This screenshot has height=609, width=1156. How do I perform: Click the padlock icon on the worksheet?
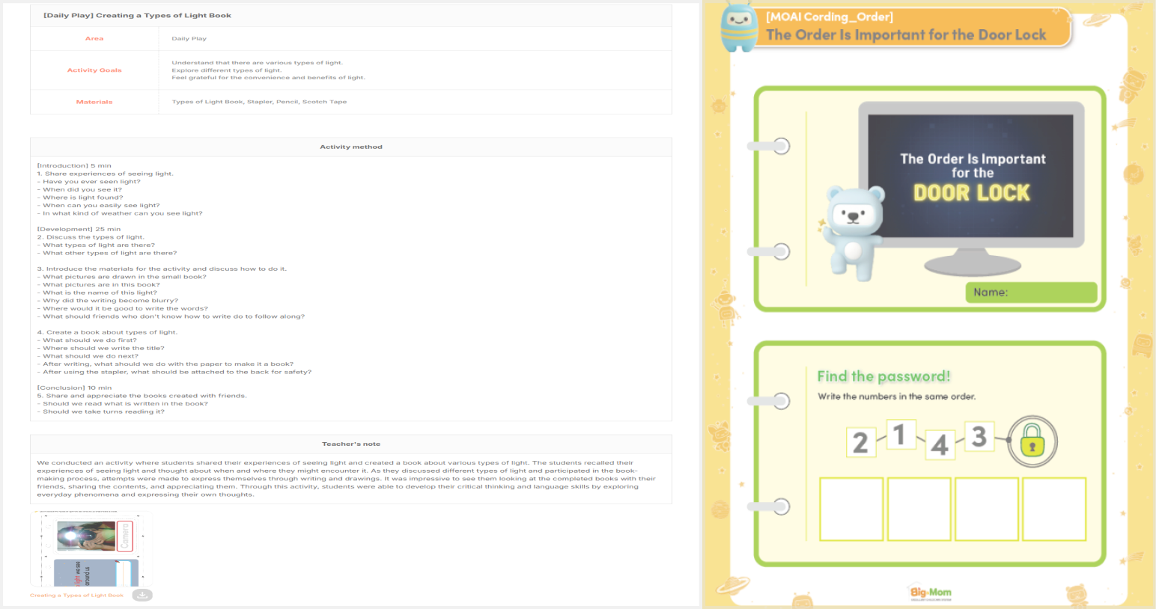(x=1032, y=442)
